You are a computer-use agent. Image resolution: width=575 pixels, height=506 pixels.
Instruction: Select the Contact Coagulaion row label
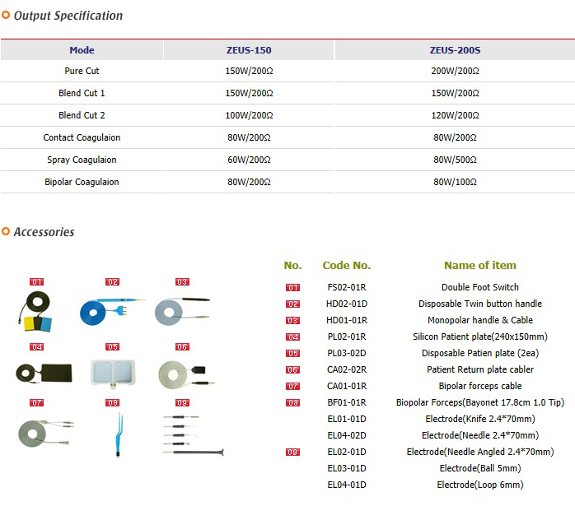coord(82,137)
